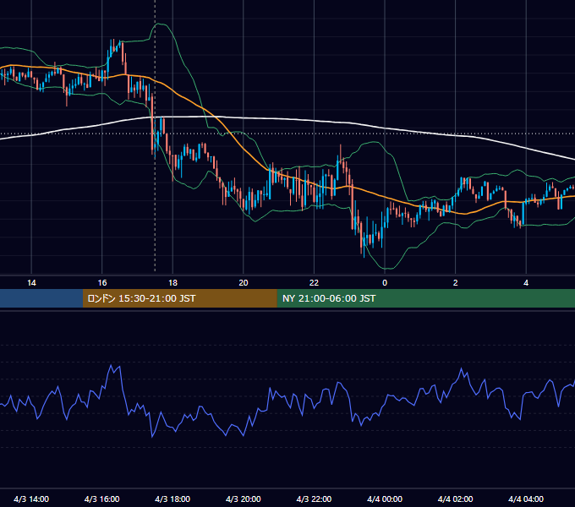Select the ロンドン 15:30-21:00 JST session band
Image resolution: width=575 pixels, height=507 pixels.
(179, 298)
